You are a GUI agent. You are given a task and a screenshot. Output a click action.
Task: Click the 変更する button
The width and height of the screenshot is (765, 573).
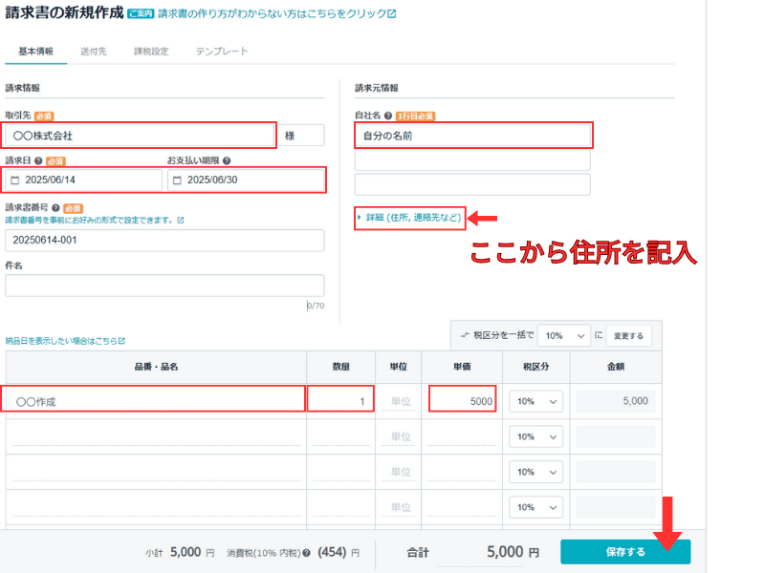628,335
